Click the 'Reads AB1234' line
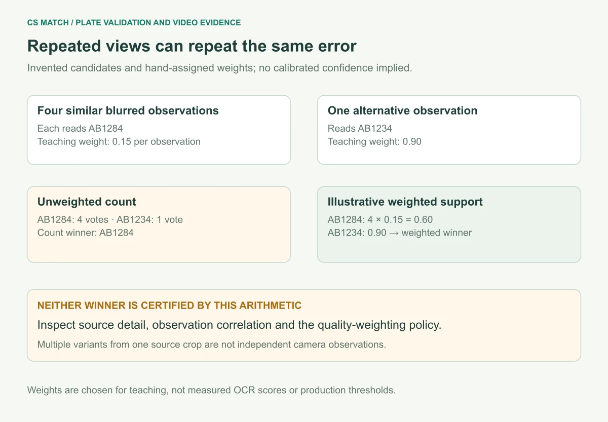This screenshot has width=608, height=422. [x=360, y=128]
